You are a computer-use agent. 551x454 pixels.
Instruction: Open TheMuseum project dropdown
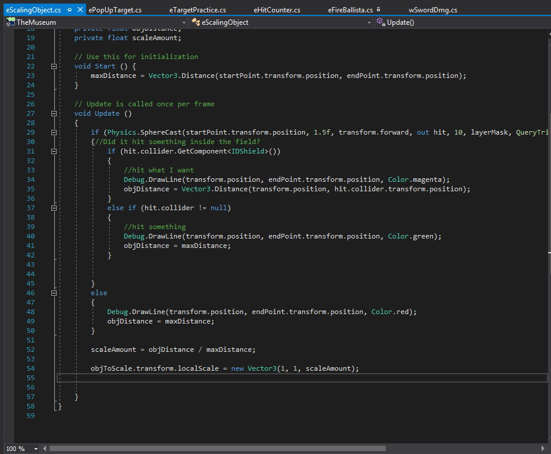(185, 22)
